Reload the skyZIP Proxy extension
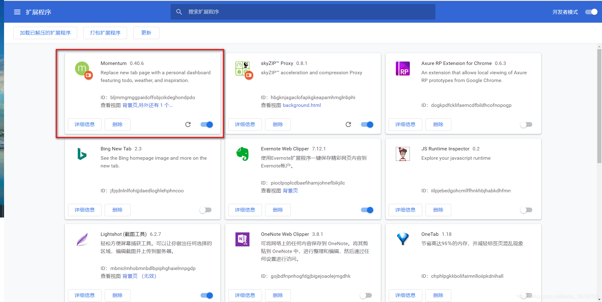 [348, 124]
